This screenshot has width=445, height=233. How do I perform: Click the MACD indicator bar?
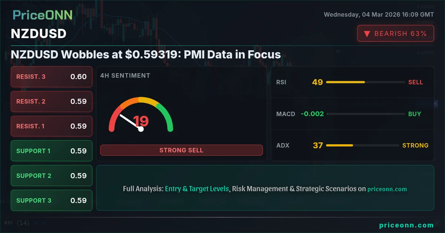pyautogui.click(x=366, y=114)
